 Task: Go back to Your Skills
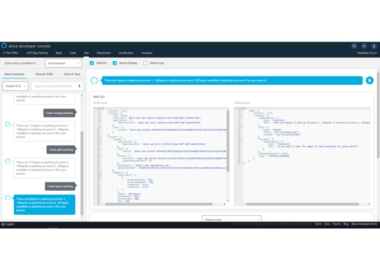coord(10,53)
